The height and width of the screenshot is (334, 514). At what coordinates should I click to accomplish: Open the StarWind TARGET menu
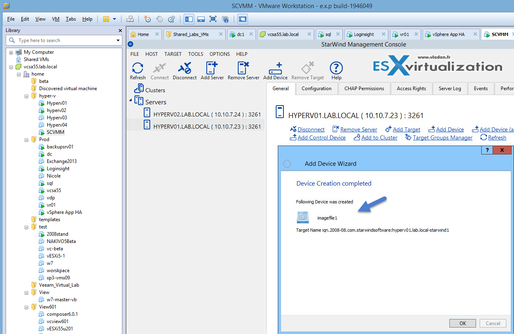[173, 54]
